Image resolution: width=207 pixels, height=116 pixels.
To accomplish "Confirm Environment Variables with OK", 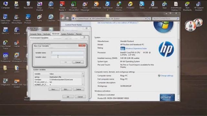I will pyautogui.click(x=68, y=97).
